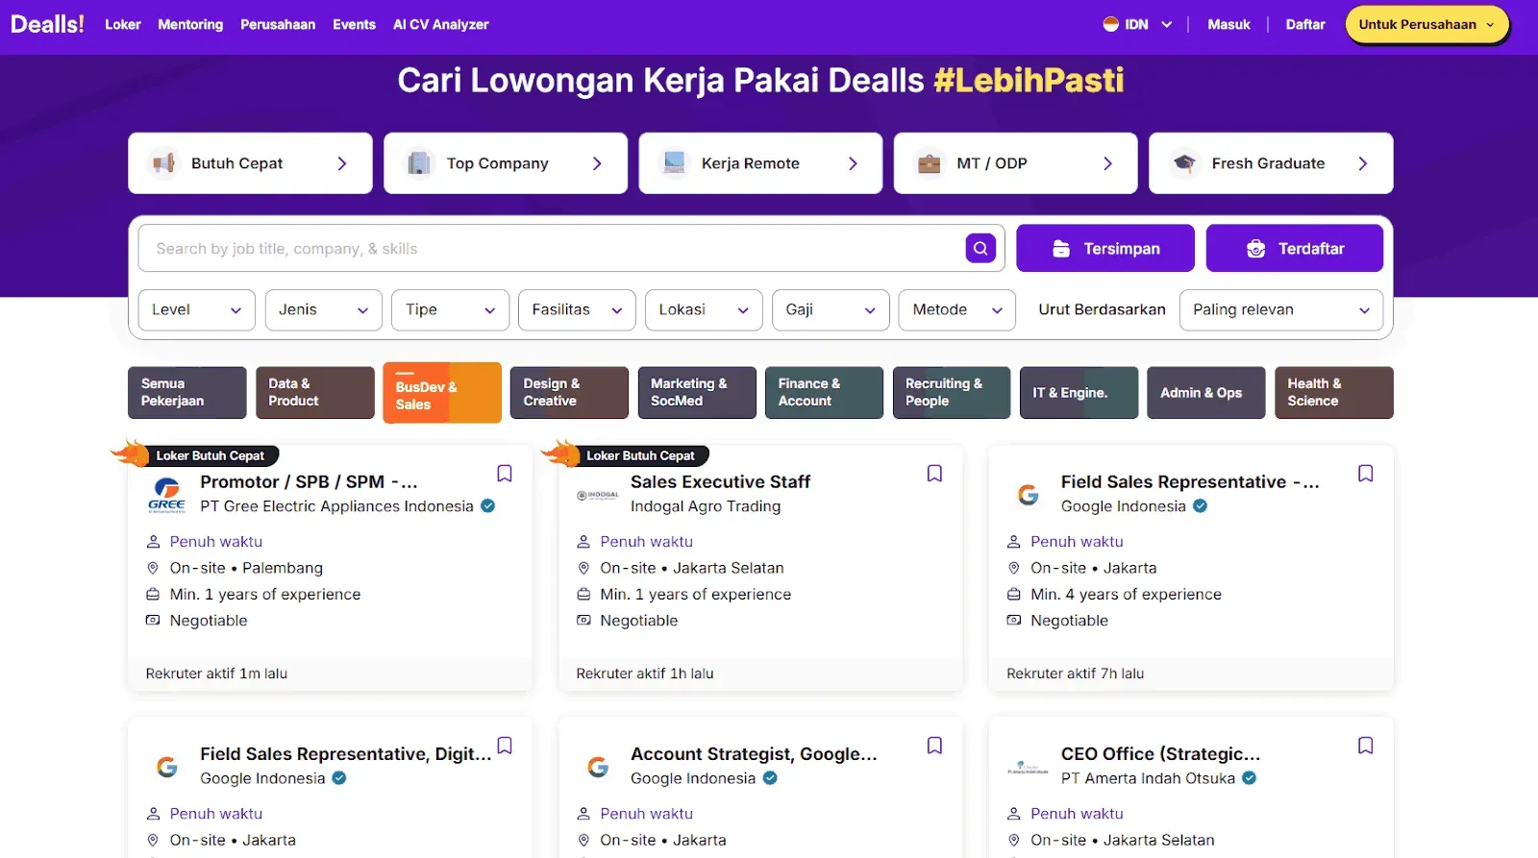Click the Terdaftar briefcase icon
Image resolution: width=1538 pixels, height=858 pixels.
1255,249
